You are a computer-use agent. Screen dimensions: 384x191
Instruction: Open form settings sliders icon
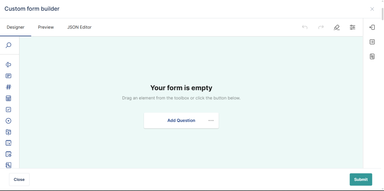[352, 27]
